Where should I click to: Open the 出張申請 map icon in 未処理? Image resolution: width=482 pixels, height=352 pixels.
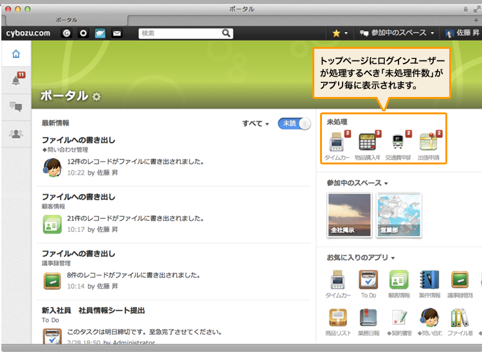[x=428, y=142]
